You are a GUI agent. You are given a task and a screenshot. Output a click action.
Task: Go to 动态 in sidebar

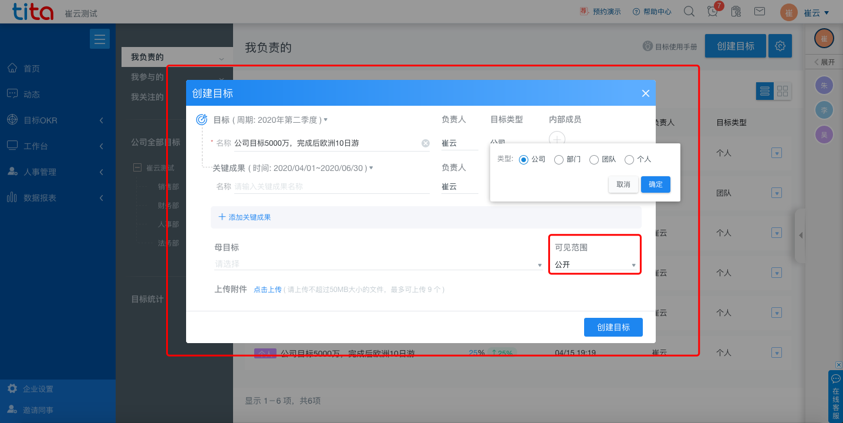[32, 95]
